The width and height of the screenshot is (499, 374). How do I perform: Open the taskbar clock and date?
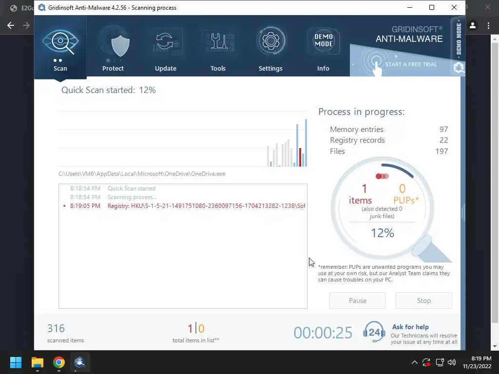click(x=477, y=362)
